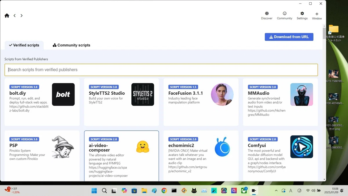Viewport: 348px width, 196px height.
Task: Click 'Scripts from Verified Publishers' heading
Action: pyautogui.click(x=26, y=59)
